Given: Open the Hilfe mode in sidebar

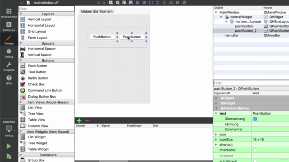Looking at the screenshot, I should tap(9, 80).
